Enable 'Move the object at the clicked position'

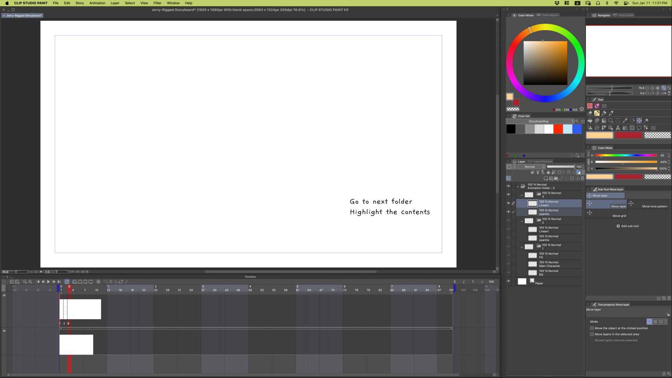(592, 328)
